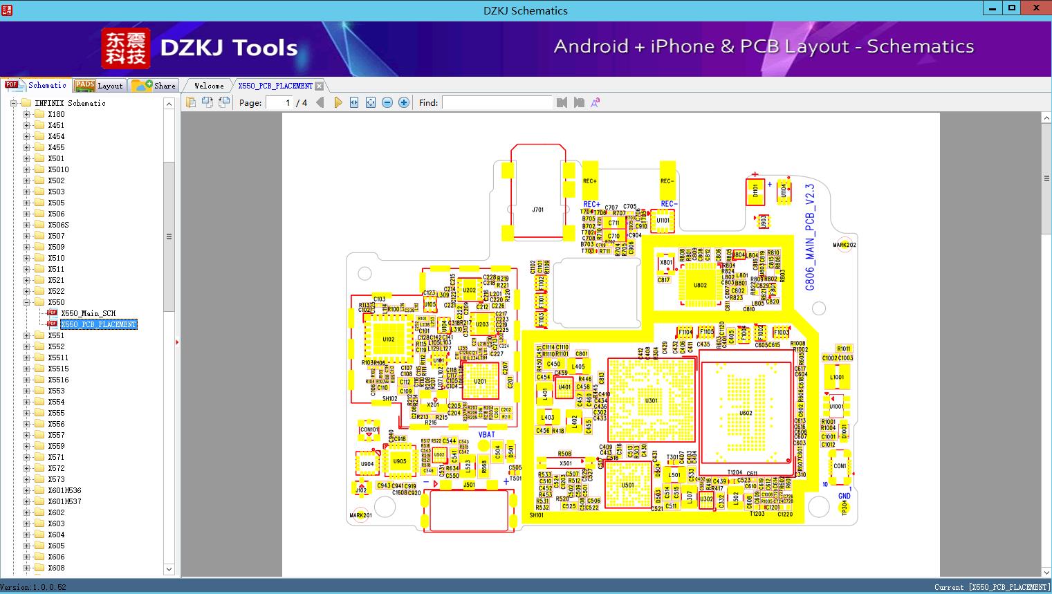The height and width of the screenshot is (594, 1052).
Task: Select the X454 folder
Action: (56, 136)
